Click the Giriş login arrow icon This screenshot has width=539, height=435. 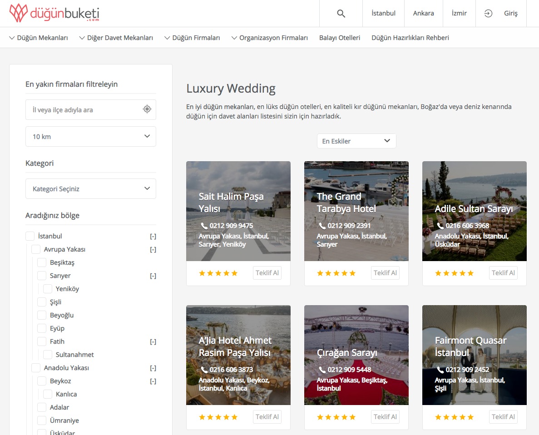point(488,14)
